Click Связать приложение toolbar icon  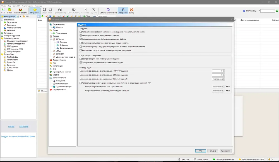(108, 10)
